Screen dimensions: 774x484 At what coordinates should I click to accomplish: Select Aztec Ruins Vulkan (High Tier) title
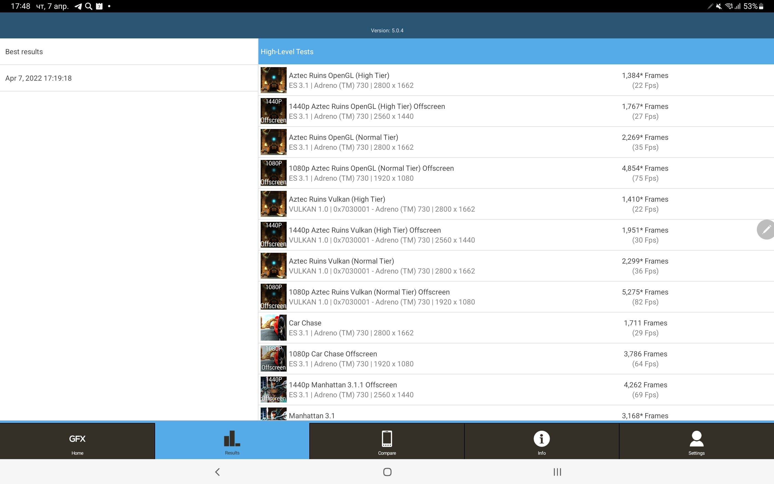click(337, 199)
